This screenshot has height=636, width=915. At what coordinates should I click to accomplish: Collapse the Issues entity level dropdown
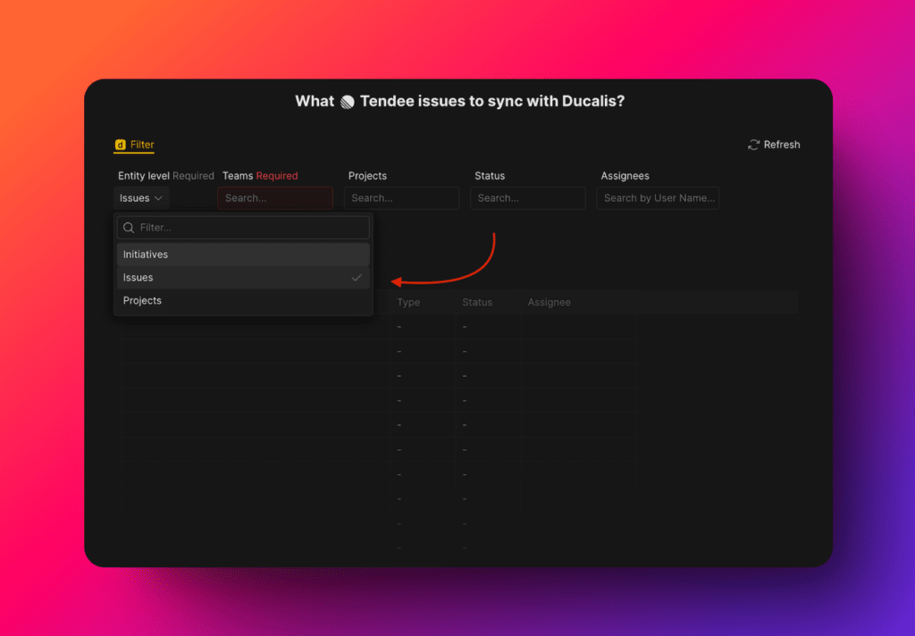pyautogui.click(x=141, y=198)
